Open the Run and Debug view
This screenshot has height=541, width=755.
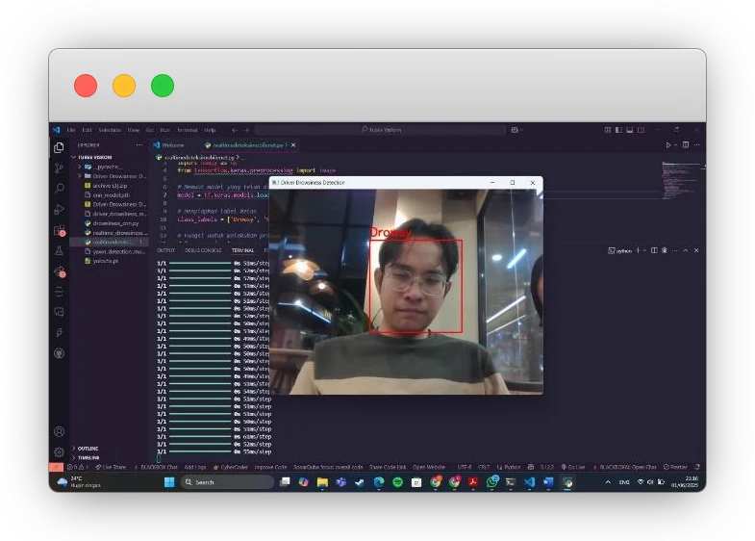pyautogui.click(x=59, y=209)
